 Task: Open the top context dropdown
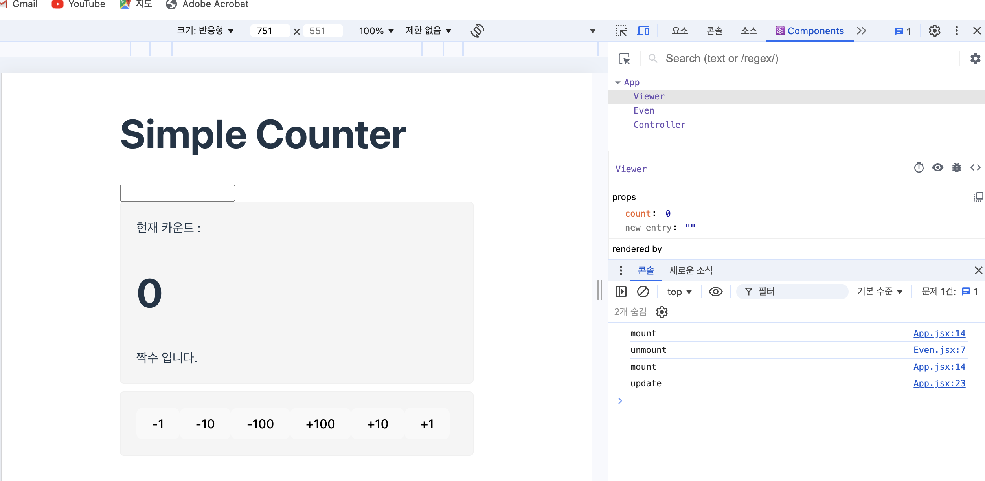tap(679, 292)
